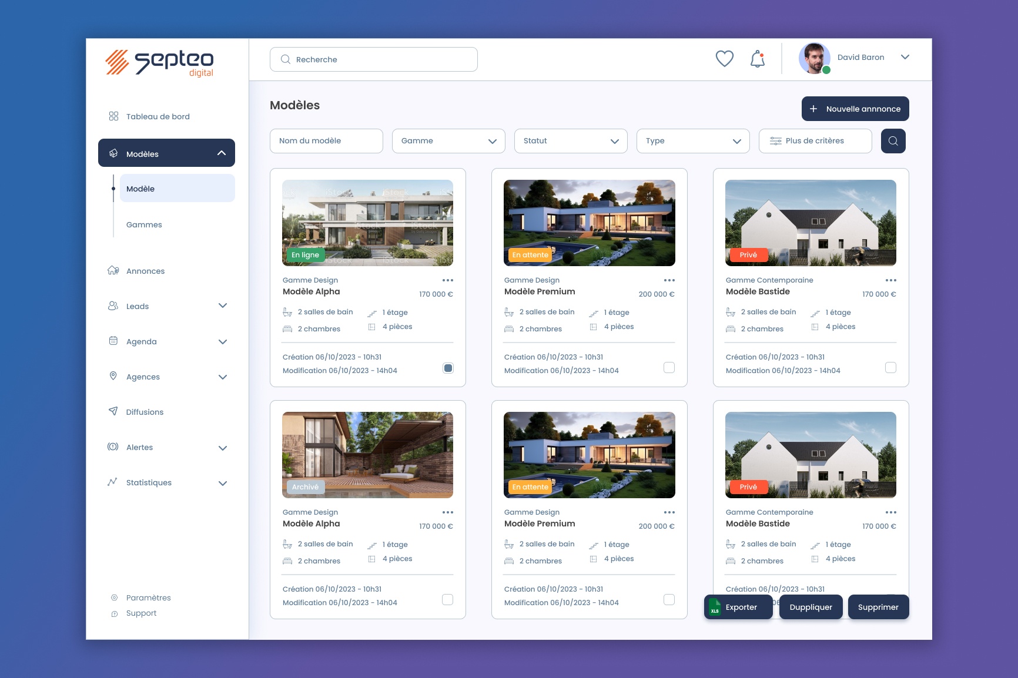The width and height of the screenshot is (1018, 678).
Task: Uncheck the En ligne Modèle Alpha checkbox
Action: click(448, 368)
